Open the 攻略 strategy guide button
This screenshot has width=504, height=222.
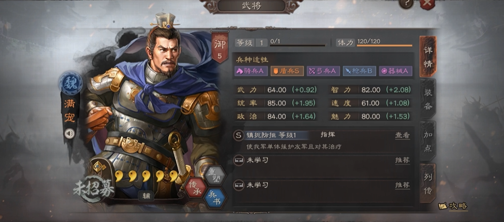click(453, 206)
